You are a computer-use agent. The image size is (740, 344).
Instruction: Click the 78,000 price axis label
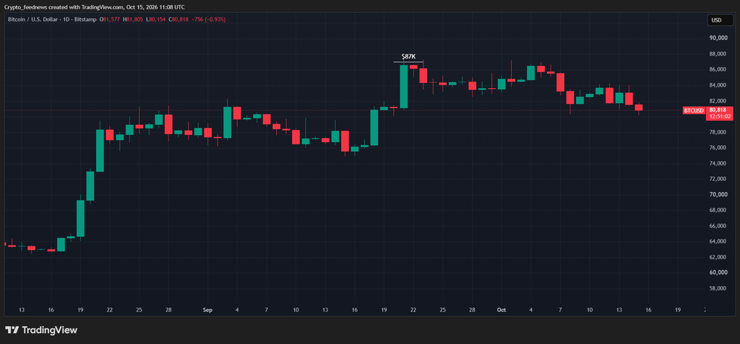tap(718, 132)
